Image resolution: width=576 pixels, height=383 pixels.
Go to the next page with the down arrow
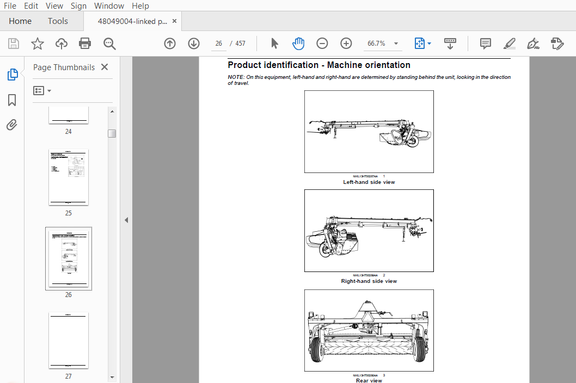[194, 44]
